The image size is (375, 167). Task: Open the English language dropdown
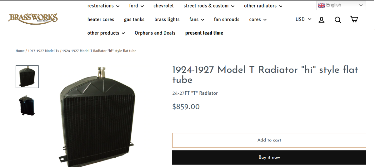coord(341,5)
